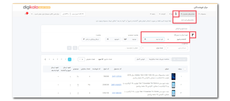Click the 'ردیف' row number column header

point(180,69)
